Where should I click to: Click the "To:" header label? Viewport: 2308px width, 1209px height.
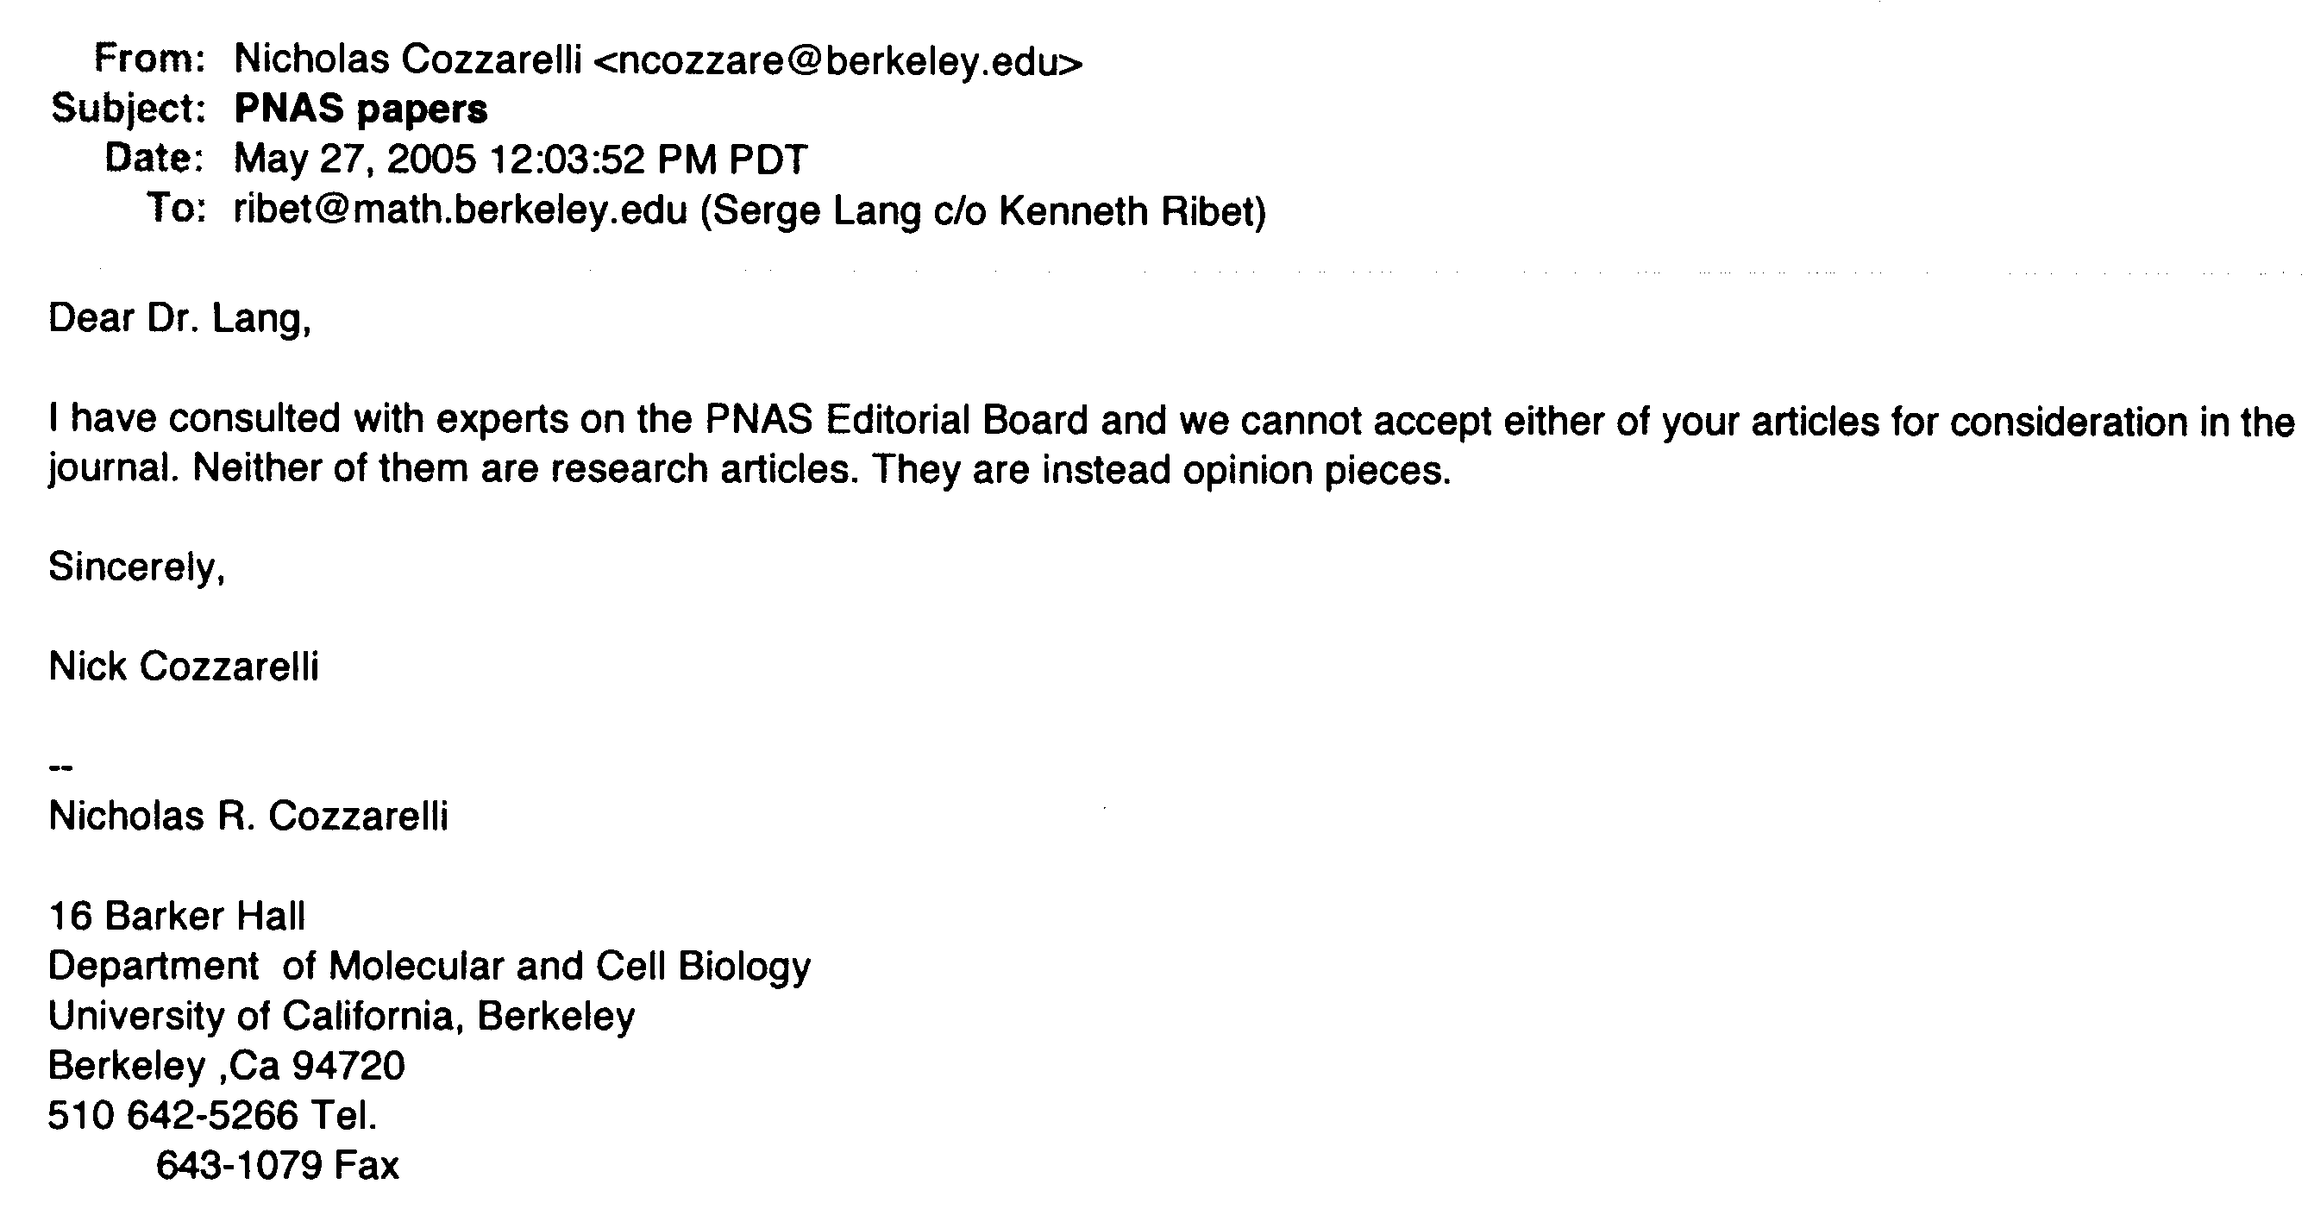[177, 209]
